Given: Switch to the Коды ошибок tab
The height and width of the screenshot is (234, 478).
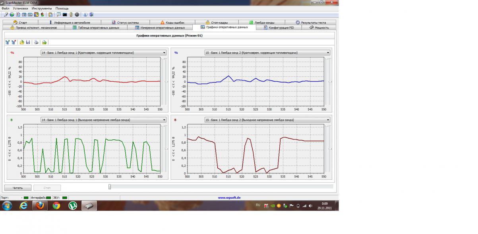Looking at the screenshot, I should [x=172, y=23].
